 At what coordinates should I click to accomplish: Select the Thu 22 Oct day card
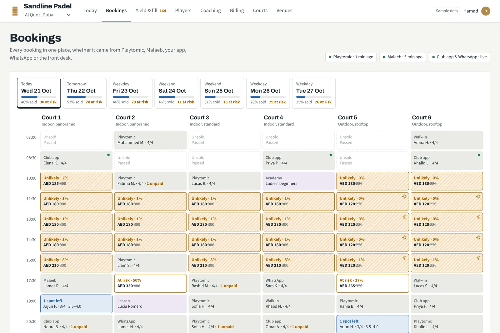pyautogui.click(x=85, y=93)
